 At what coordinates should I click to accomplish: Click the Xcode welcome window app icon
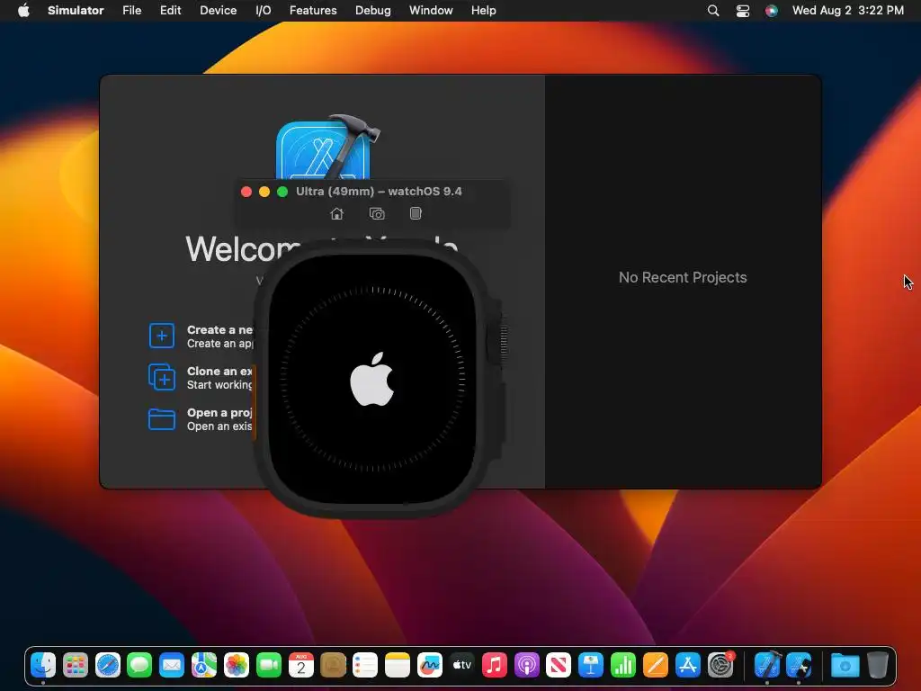tap(327, 147)
